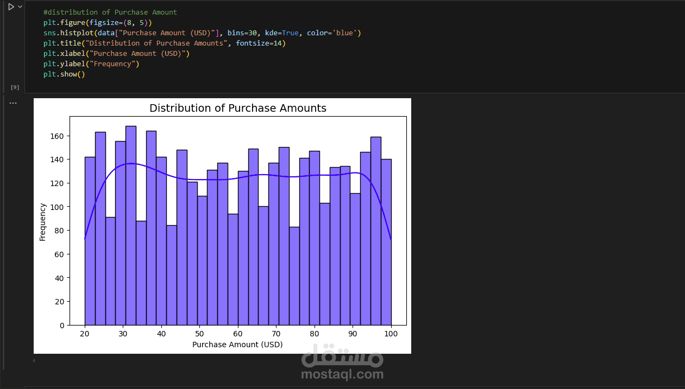Click the comment line about Purchase Amount

(x=110, y=12)
